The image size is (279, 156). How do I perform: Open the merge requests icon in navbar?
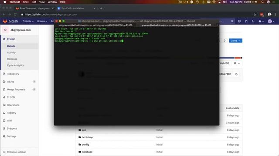pos(246,21)
